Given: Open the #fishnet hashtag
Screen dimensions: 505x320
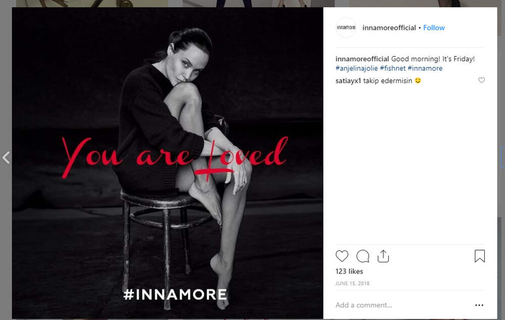Looking at the screenshot, I should click(392, 68).
